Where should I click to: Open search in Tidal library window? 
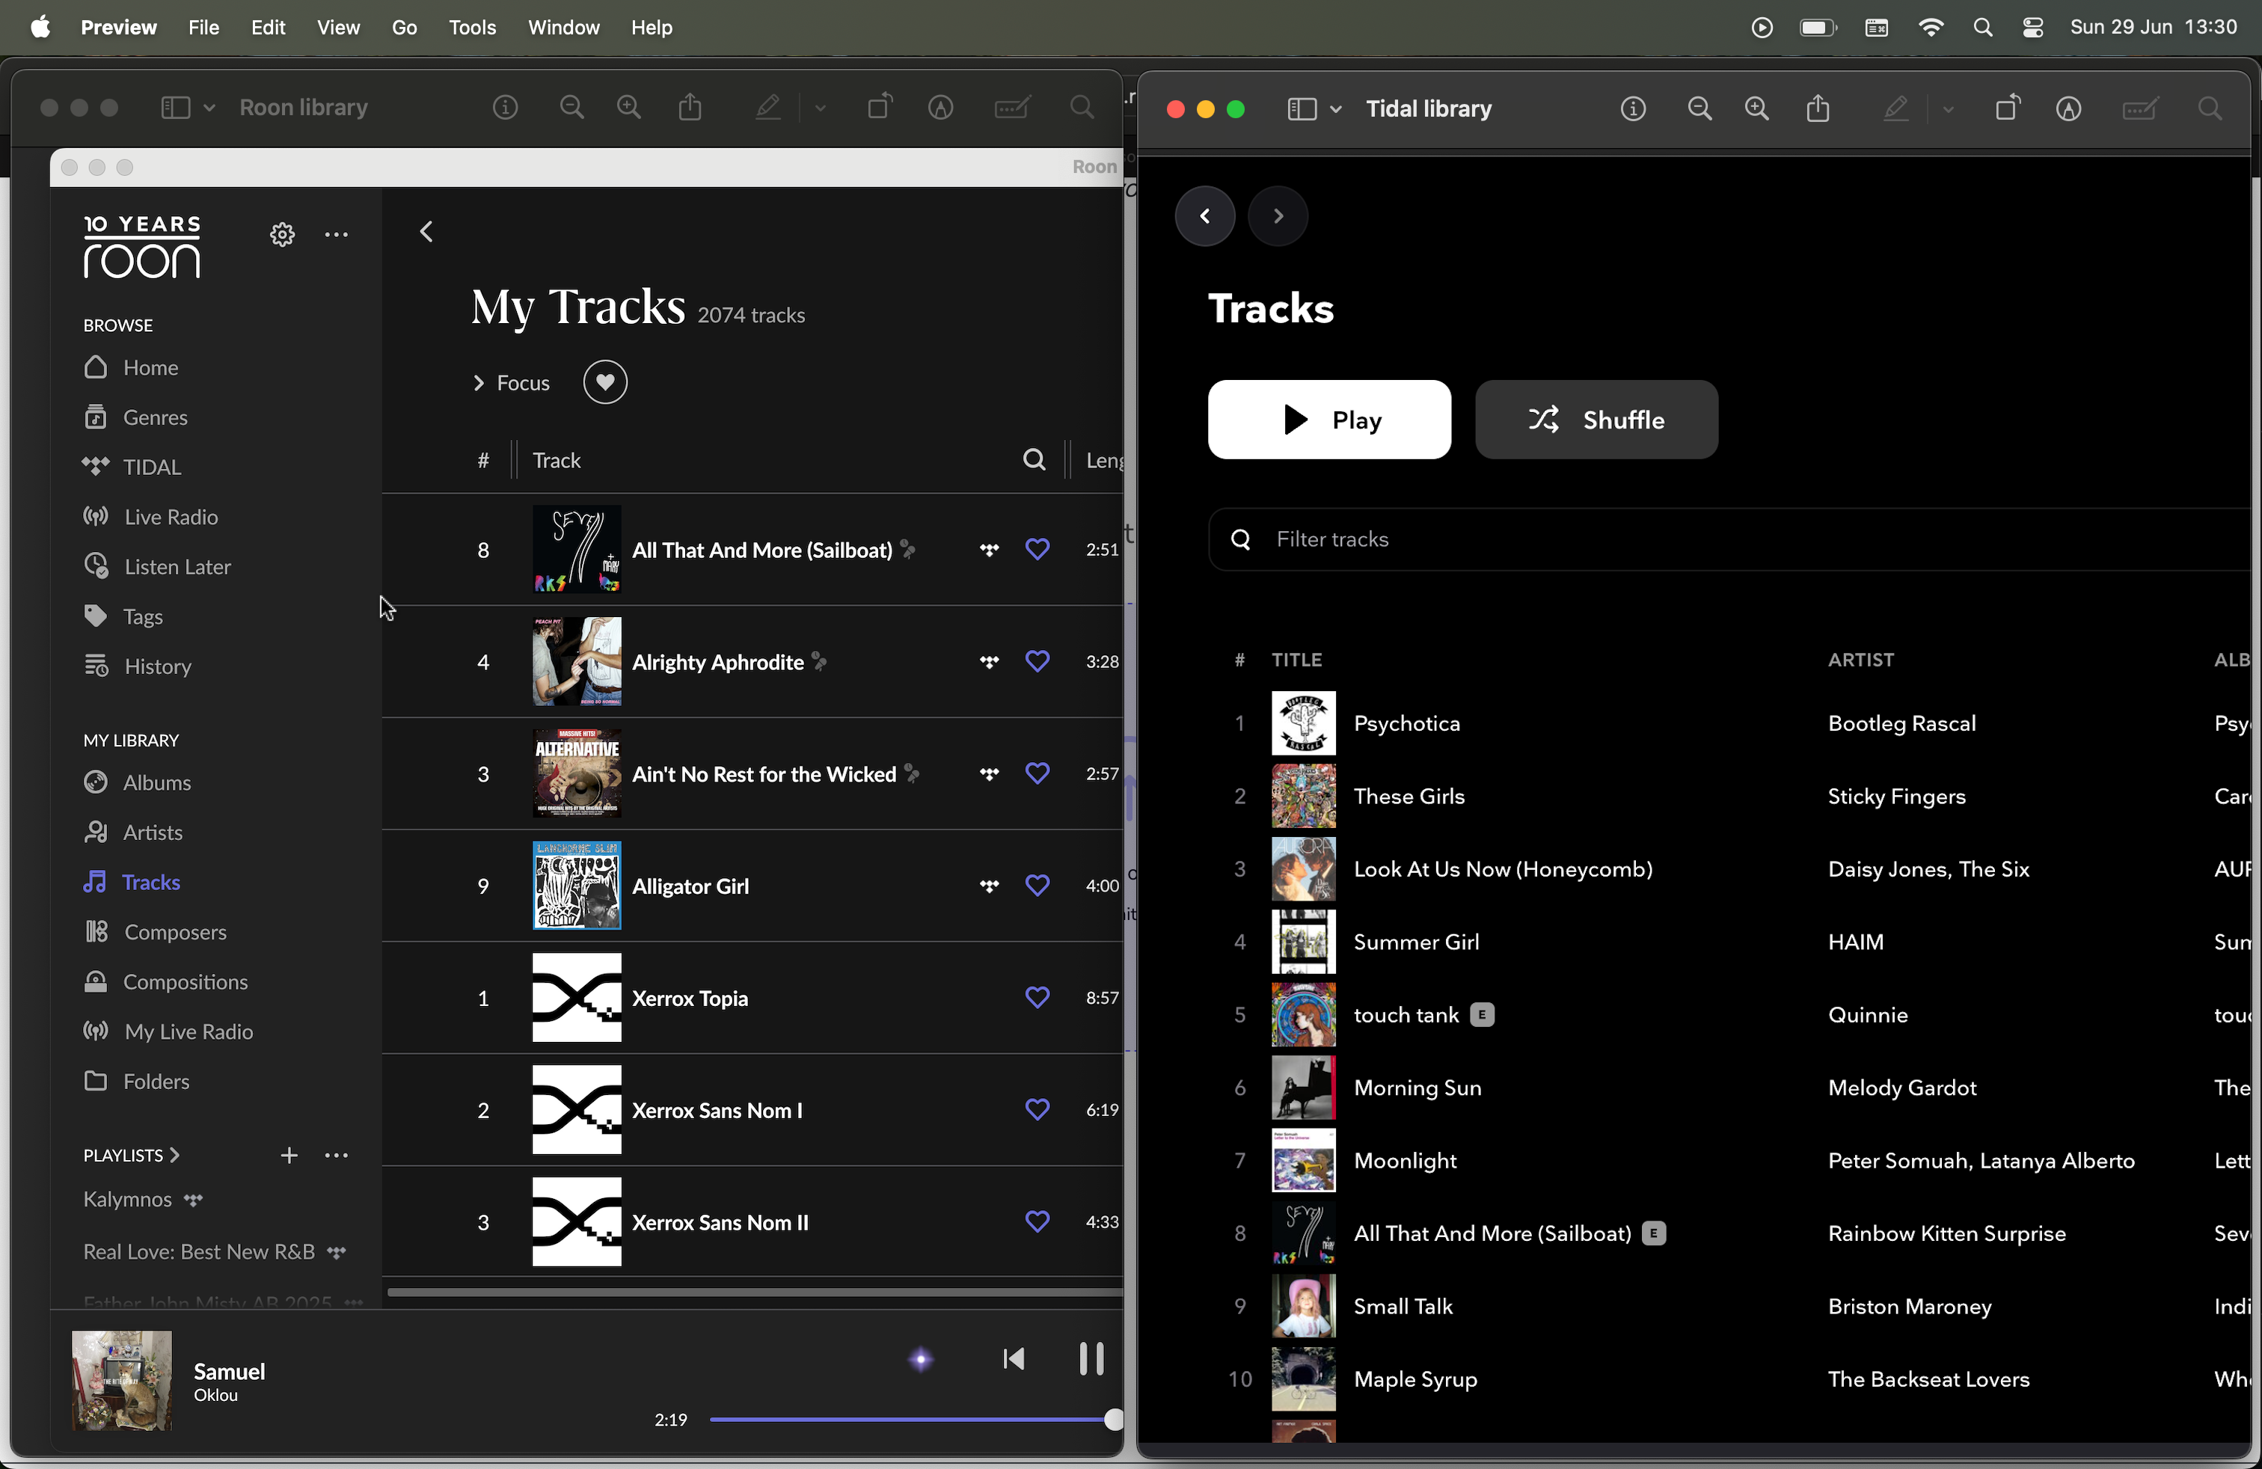pos(2210,109)
